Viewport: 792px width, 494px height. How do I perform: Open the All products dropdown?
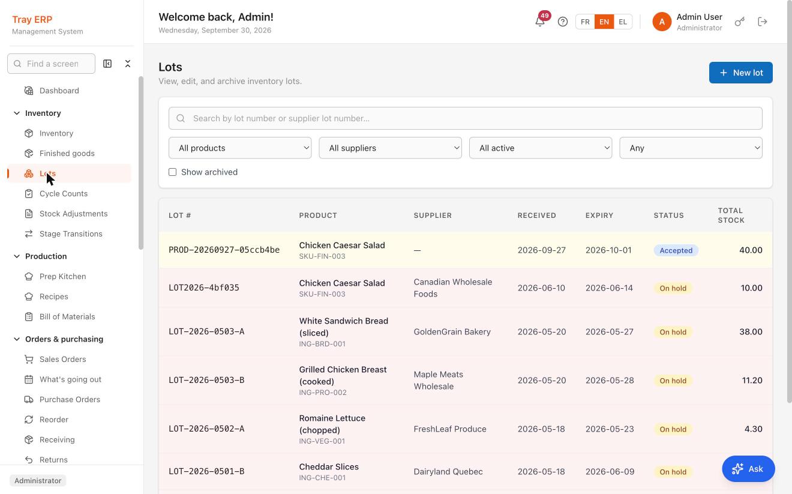coord(240,148)
